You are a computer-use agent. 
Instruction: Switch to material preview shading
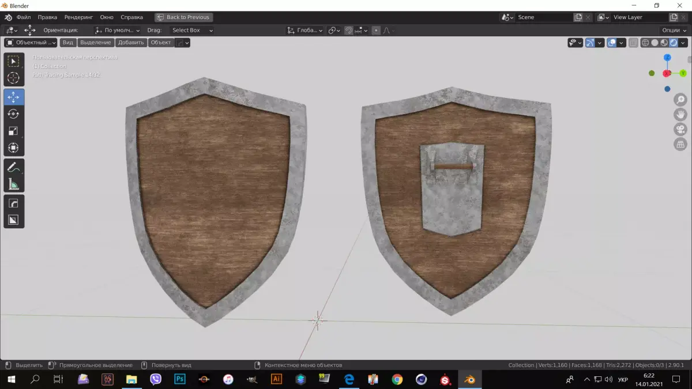pyautogui.click(x=664, y=43)
